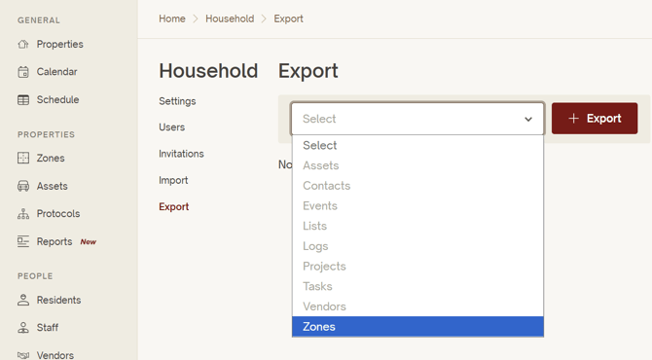
Task: Choose Lists from dropdown list
Action: click(x=417, y=226)
